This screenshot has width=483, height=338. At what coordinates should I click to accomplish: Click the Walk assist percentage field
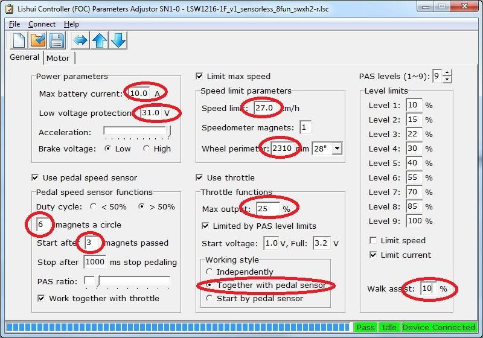[429, 289]
